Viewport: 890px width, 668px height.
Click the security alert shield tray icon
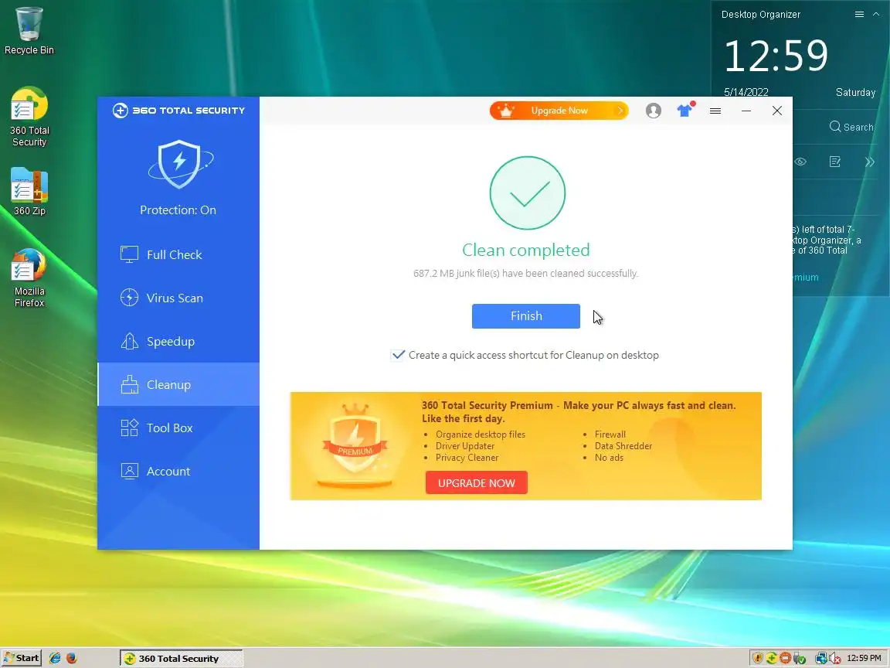click(758, 659)
